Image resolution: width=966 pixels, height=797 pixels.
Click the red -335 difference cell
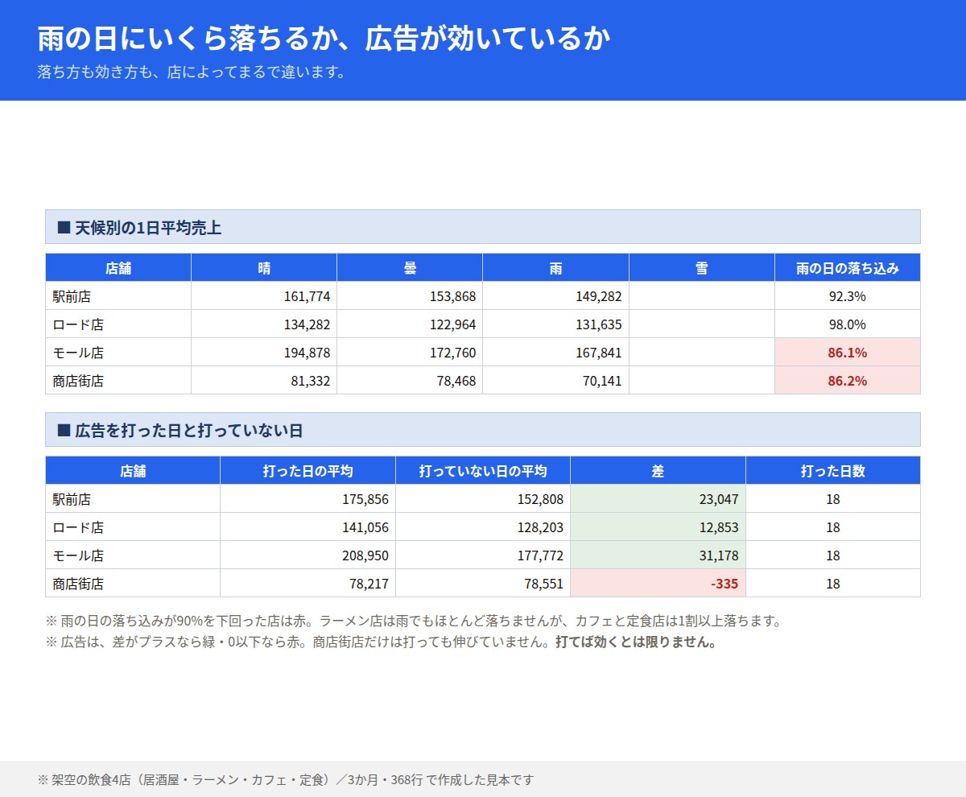click(658, 584)
